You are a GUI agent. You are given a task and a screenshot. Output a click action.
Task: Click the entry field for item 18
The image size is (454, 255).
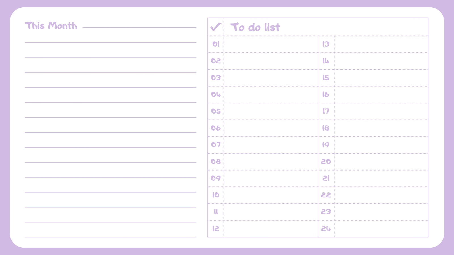381,128
